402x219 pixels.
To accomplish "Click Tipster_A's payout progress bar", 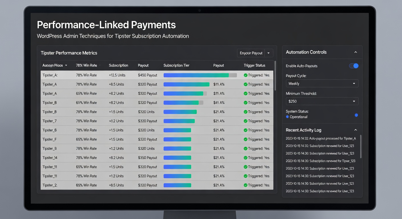I will 200,75.
